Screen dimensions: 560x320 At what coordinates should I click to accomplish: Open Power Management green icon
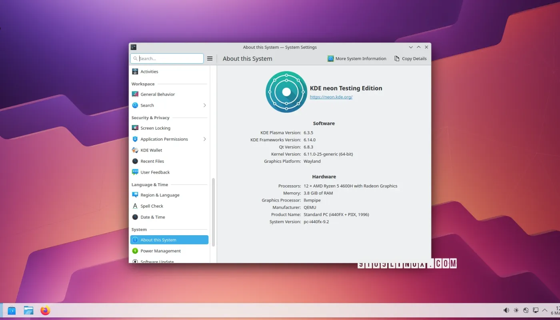coord(135,251)
